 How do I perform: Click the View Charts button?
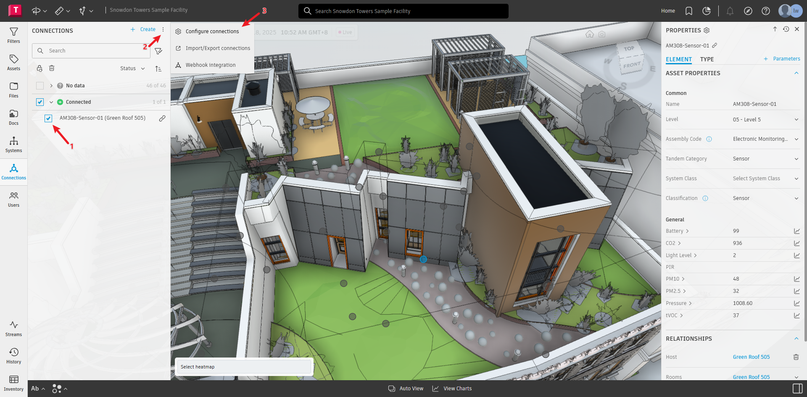pos(452,389)
